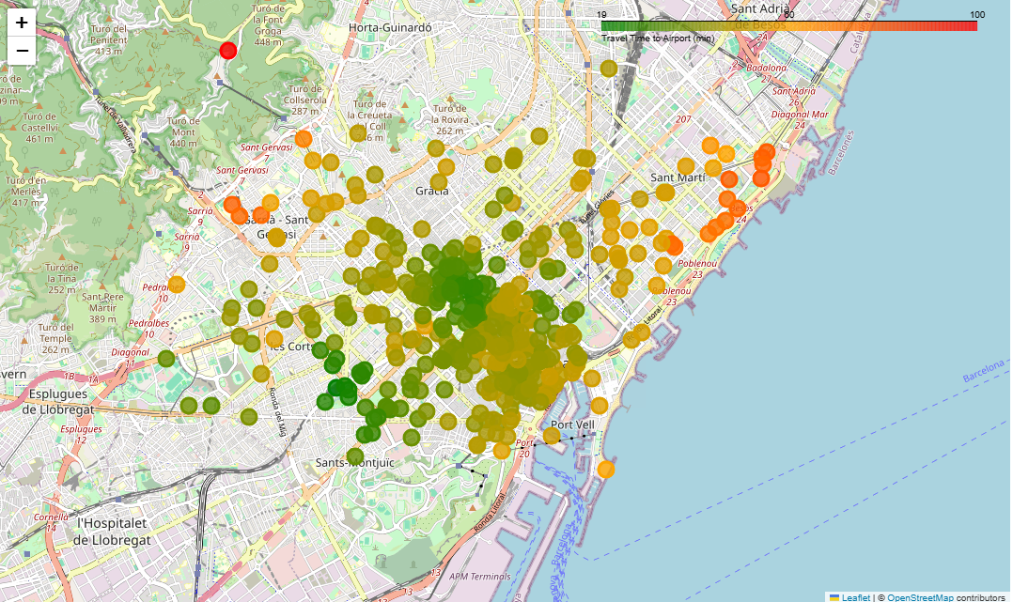Select the orange marker on the coast below Port Vell

coord(605,470)
